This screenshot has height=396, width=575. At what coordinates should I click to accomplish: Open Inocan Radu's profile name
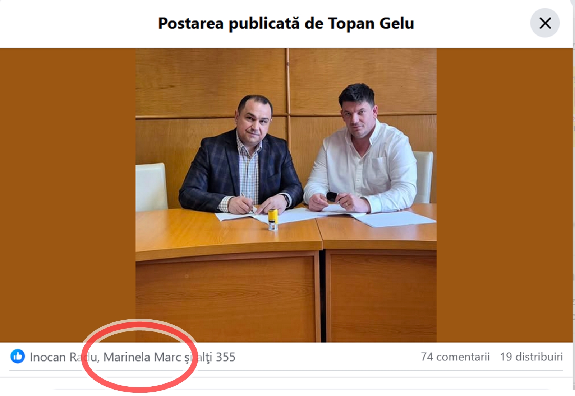click(x=64, y=357)
